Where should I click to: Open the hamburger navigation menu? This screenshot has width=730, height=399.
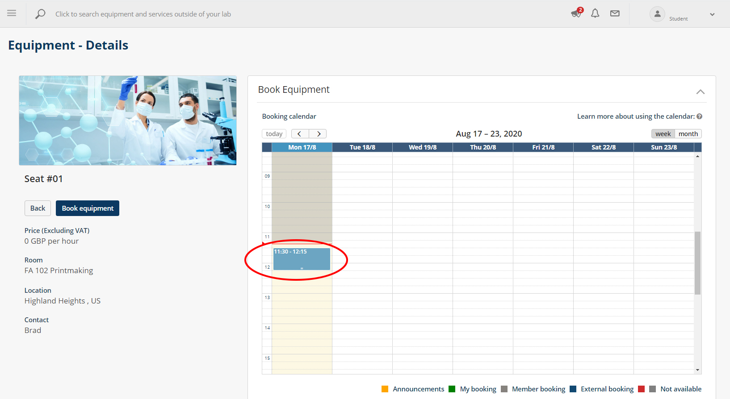pyautogui.click(x=12, y=13)
